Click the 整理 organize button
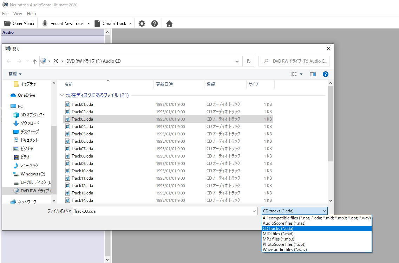The height and width of the screenshot is (263, 399). tap(15, 74)
